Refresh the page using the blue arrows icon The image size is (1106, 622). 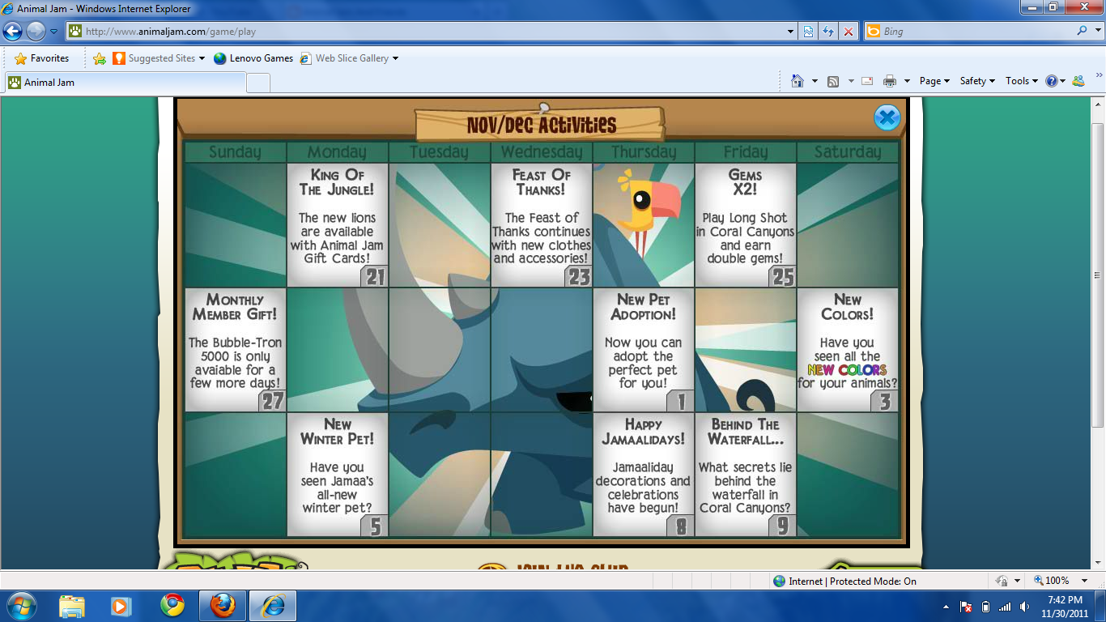(x=828, y=32)
